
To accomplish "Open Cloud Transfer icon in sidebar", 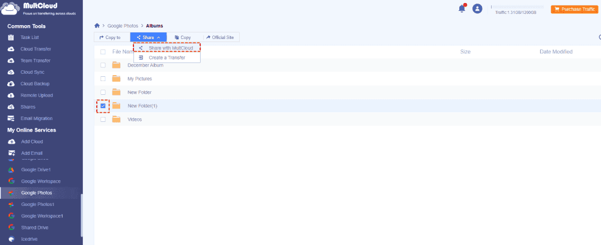I will pyautogui.click(x=11, y=49).
